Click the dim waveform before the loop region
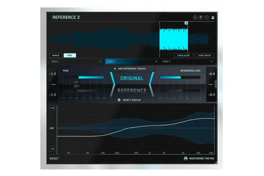The width and height of the screenshot is (264, 176). (104, 40)
